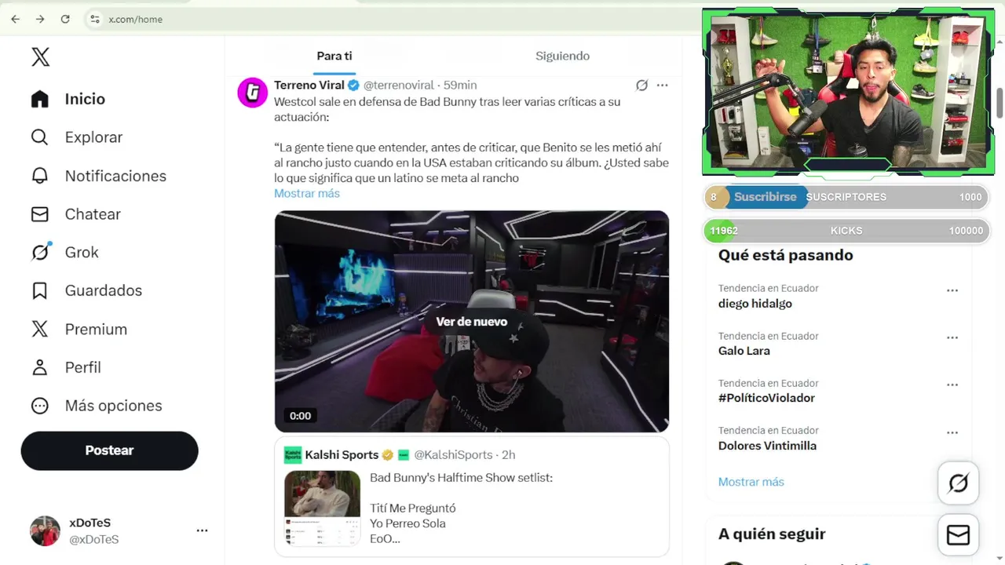Click the Bad Bunny setlist quoted text

click(461, 478)
